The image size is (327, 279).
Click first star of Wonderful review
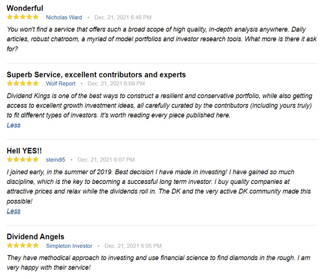tap(10, 17)
